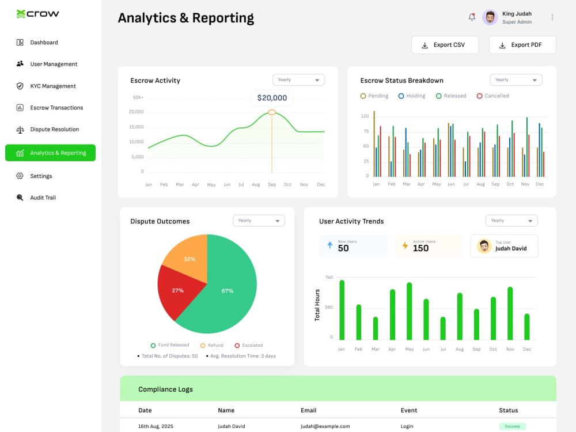
Task: Click the Login event cell
Action: click(407, 426)
